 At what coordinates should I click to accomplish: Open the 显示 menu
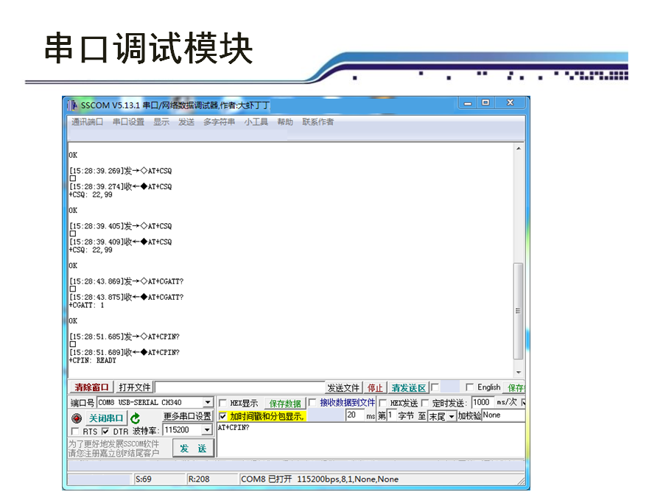click(161, 122)
